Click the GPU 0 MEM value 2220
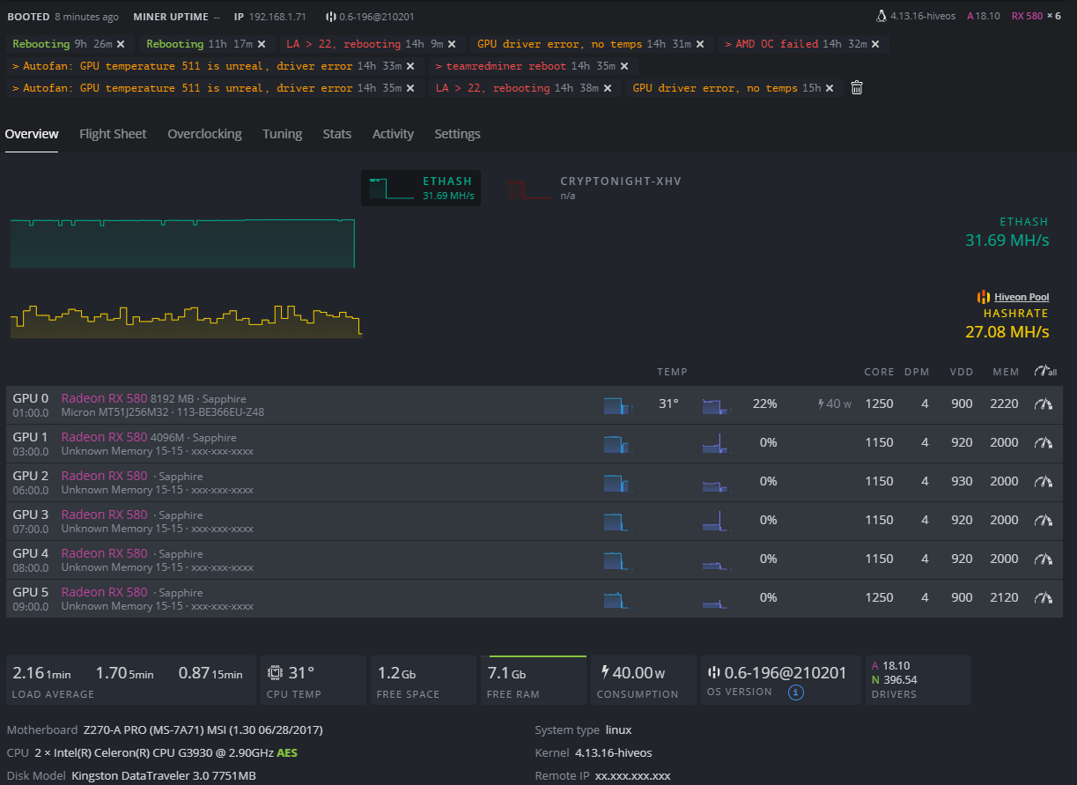This screenshot has width=1077, height=785. point(1004,404)
